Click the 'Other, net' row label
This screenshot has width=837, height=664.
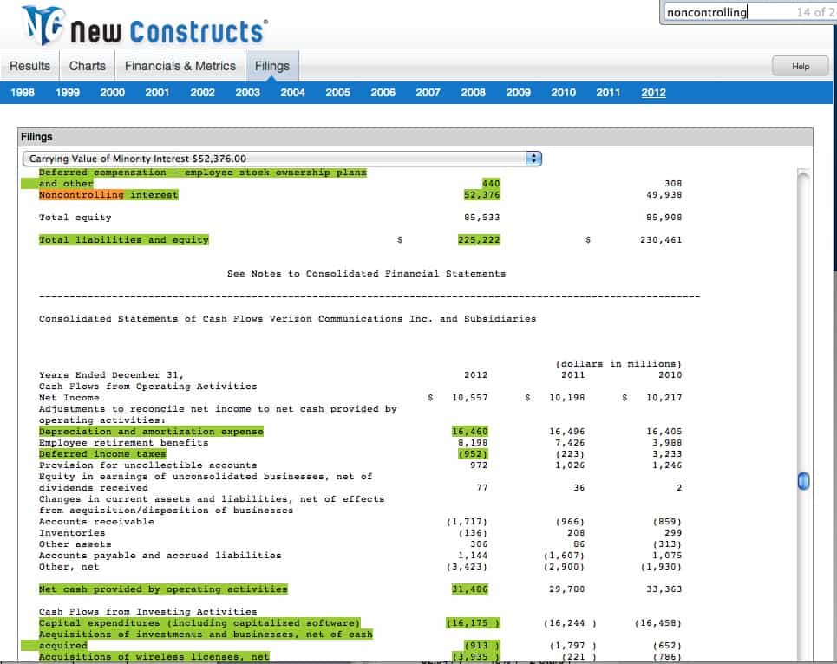[x=69, y=566]
